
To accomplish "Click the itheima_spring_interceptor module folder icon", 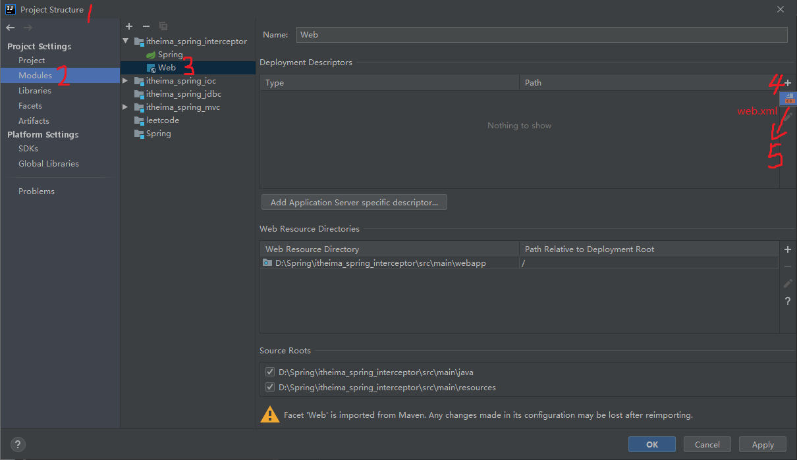I will point(139,41).
